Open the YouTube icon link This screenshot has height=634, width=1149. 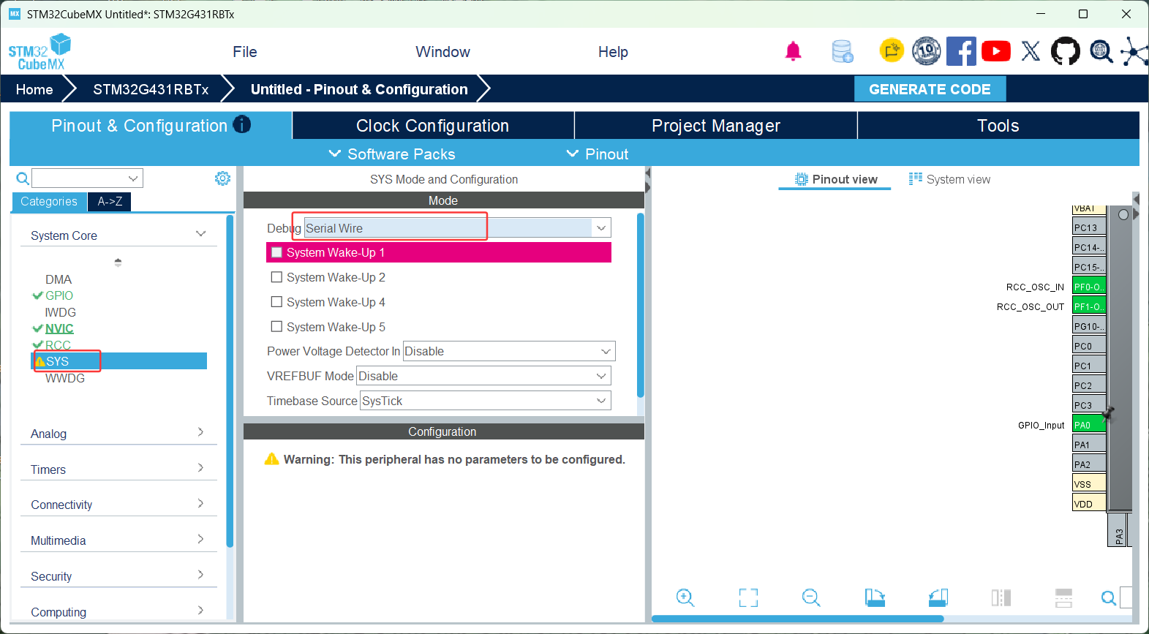(x=996, y=51)
